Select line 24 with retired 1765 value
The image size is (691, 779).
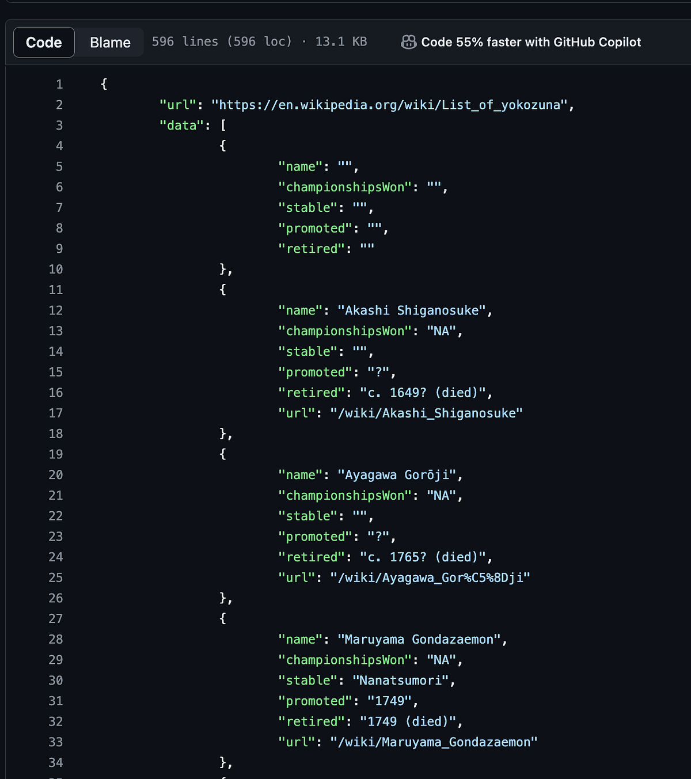[x=386, y=557]
